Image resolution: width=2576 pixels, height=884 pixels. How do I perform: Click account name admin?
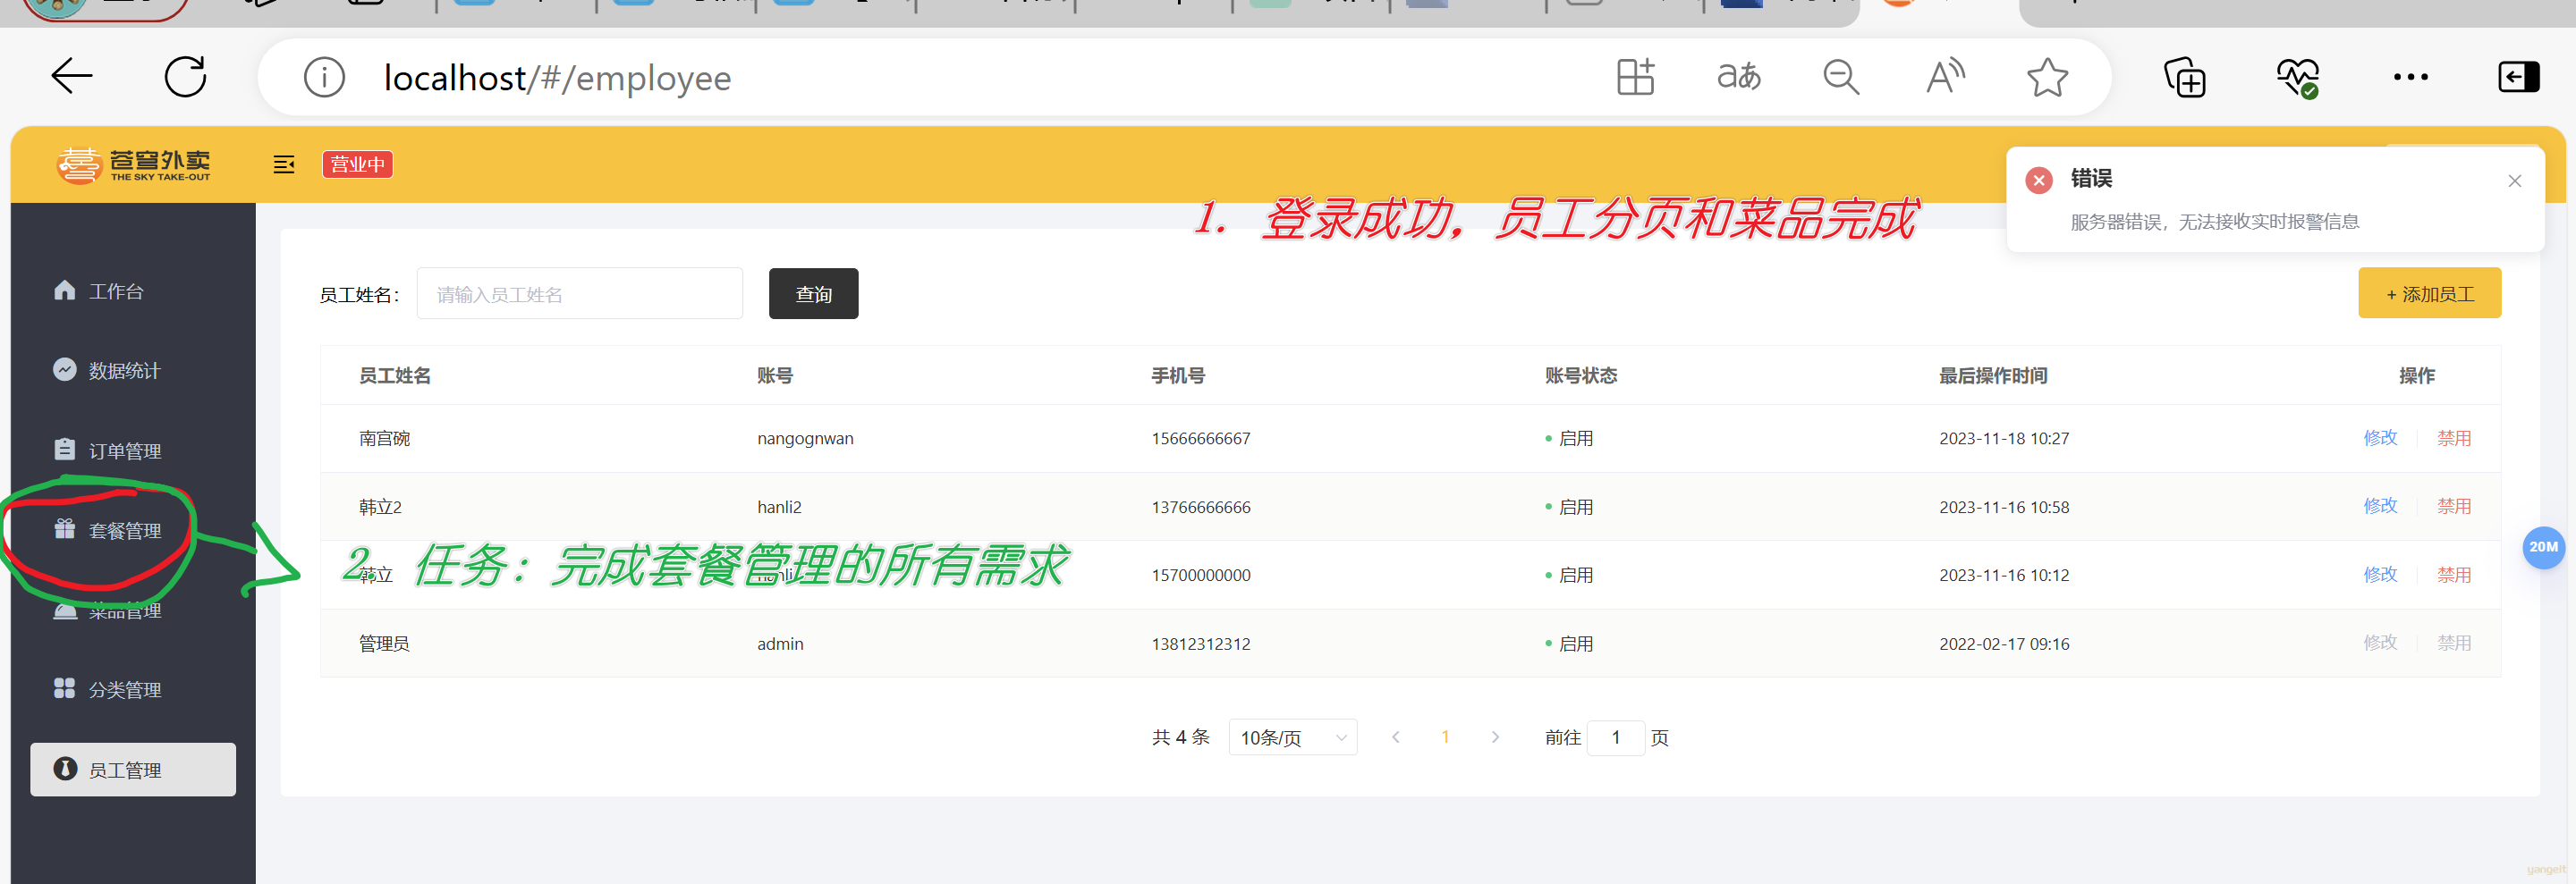(x=780, y=644)
